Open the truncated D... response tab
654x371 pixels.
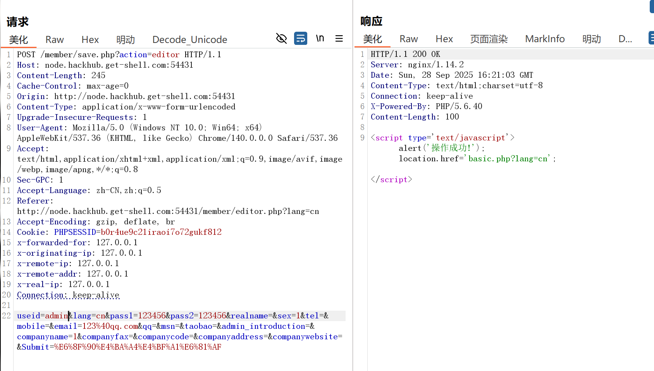pyautogui.click(x=625, y=39)
